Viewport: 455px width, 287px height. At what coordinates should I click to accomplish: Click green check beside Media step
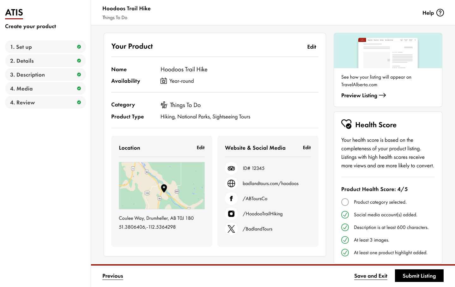pyautogui.click(x=79, y=88)
